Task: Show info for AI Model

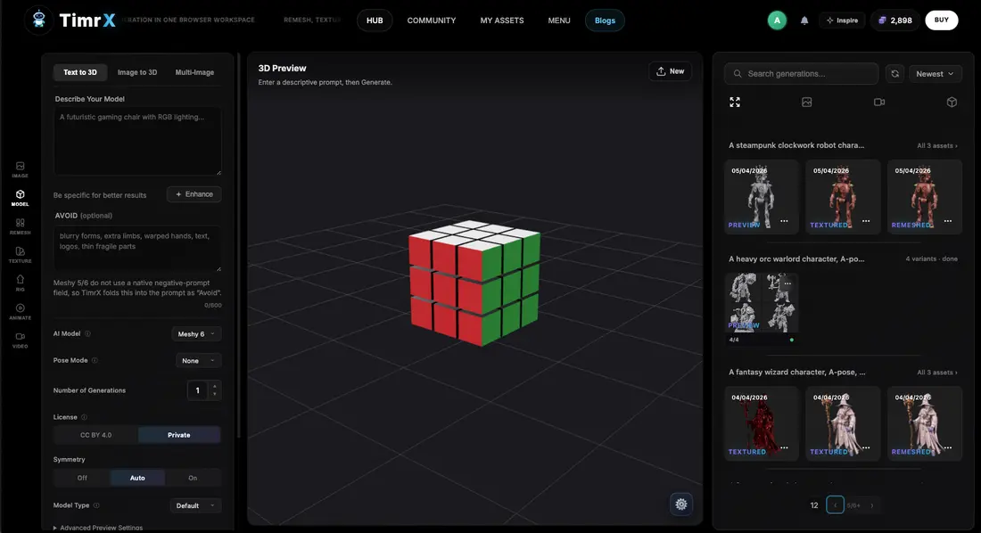Action: [87, 333]
